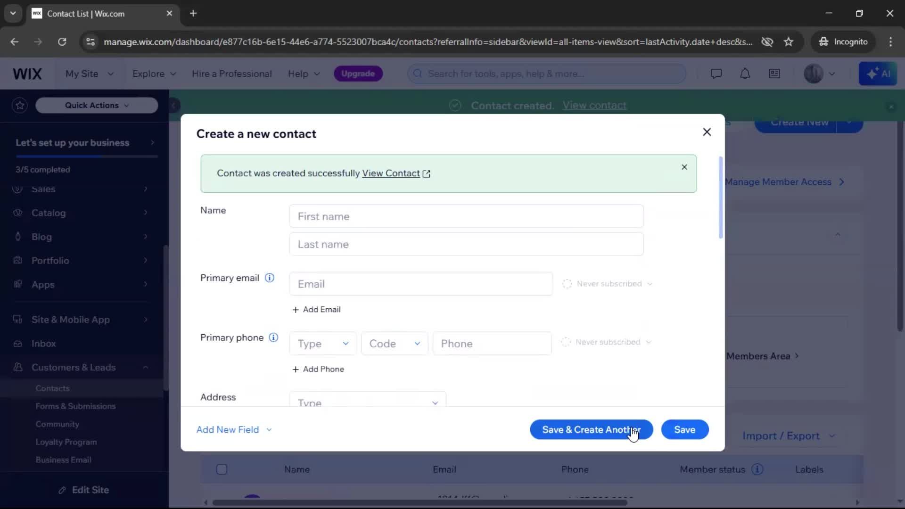Collapse the sidebar with arrow icon
The width and height of the screenshot is (905, 509).
pos(173,105)
